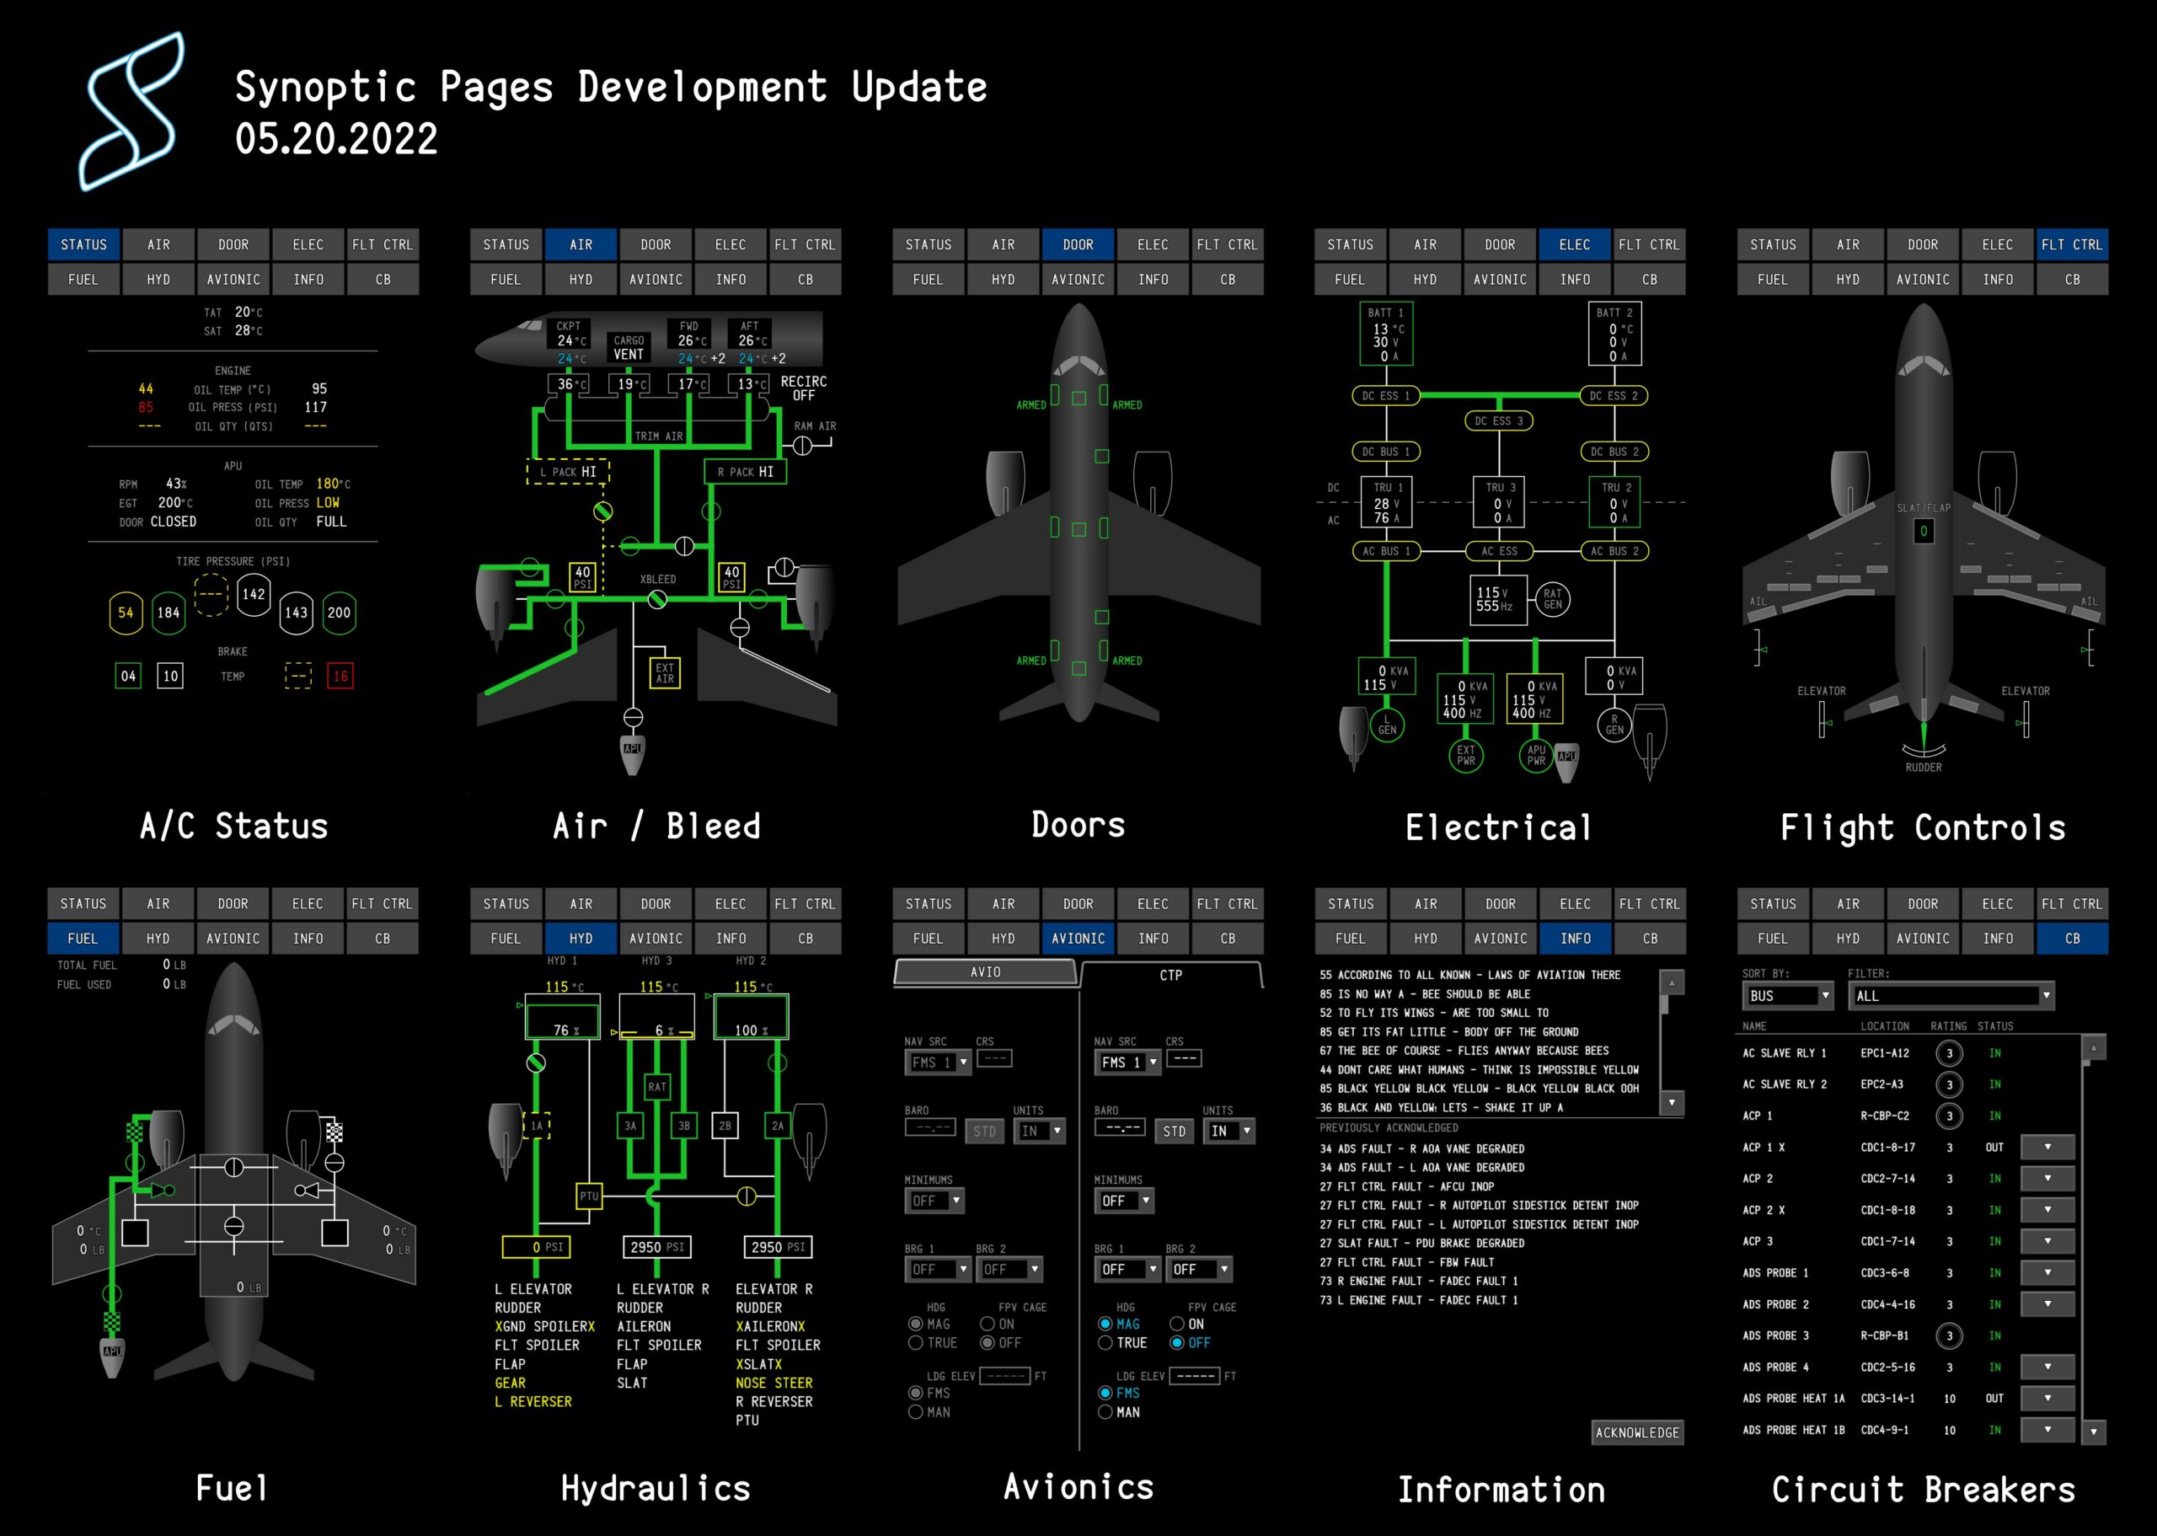Image resolution: width=2157 pixels, height=1536 pixels.
Task: Click the SLAT/FLAP indicator box
Action: pyautogui.click(x=1923, y=532)
